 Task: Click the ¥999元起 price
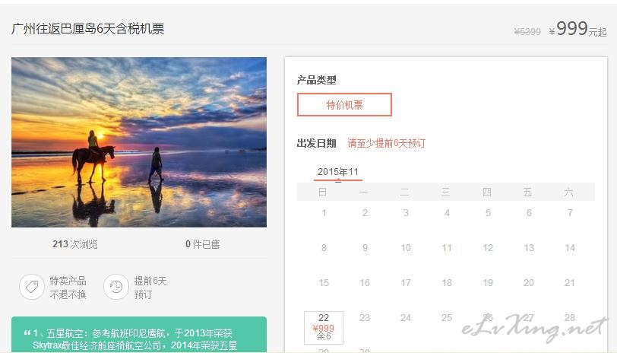[x=577, y=29]
